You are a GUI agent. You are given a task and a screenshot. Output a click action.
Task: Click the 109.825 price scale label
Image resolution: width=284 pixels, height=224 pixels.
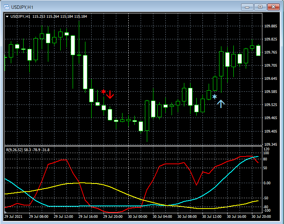coord(270,39)
